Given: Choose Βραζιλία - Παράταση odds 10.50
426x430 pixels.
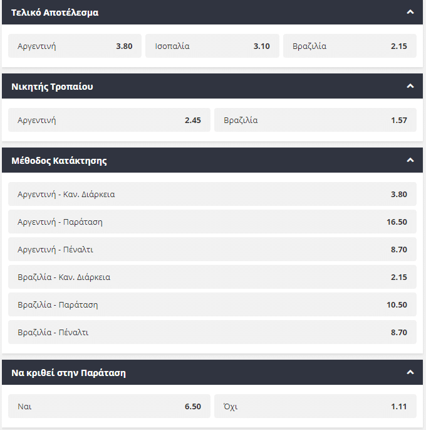Looking at the screenshot, I should (212, 304).
